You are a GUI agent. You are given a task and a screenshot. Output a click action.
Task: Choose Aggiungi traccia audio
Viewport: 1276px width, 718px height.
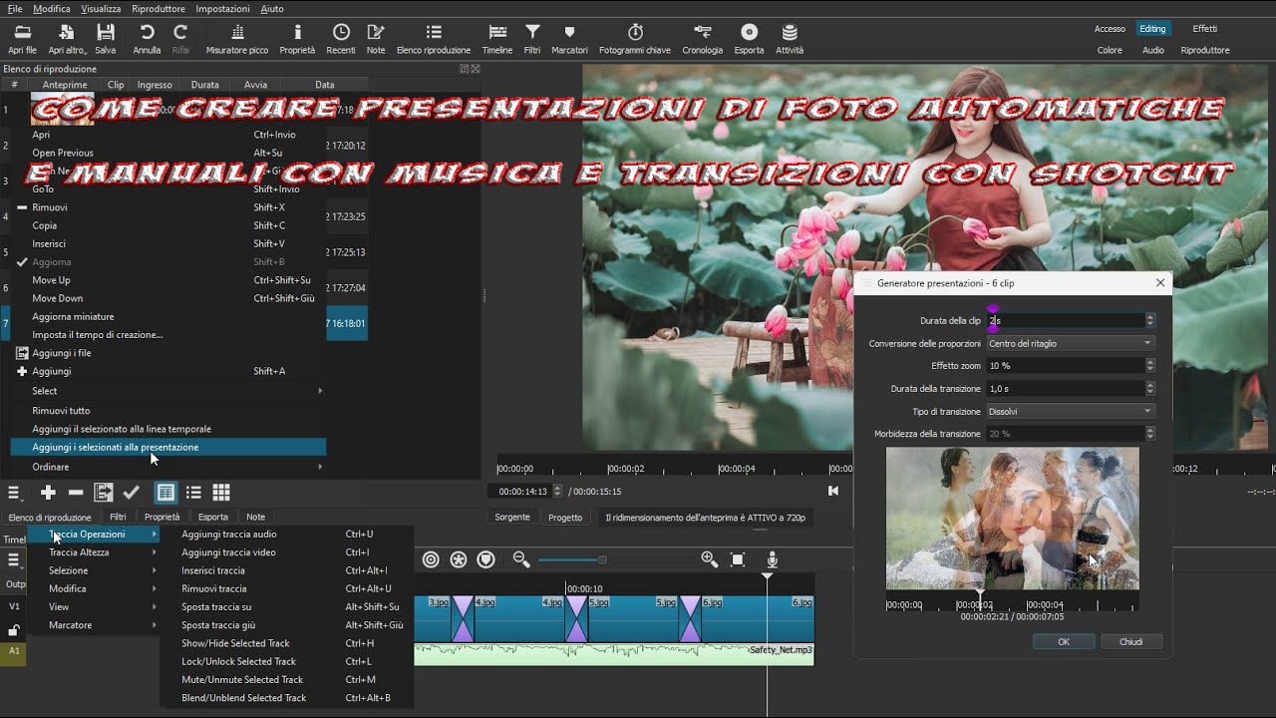[x=286, y=535]
